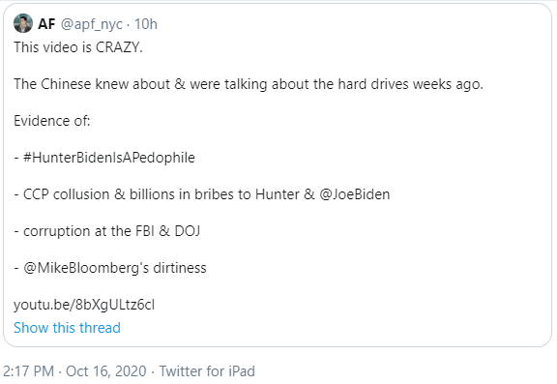Open the #HunterBidenIsAPedophile hashtag
The image size is (557, 384).
(109, 158)
